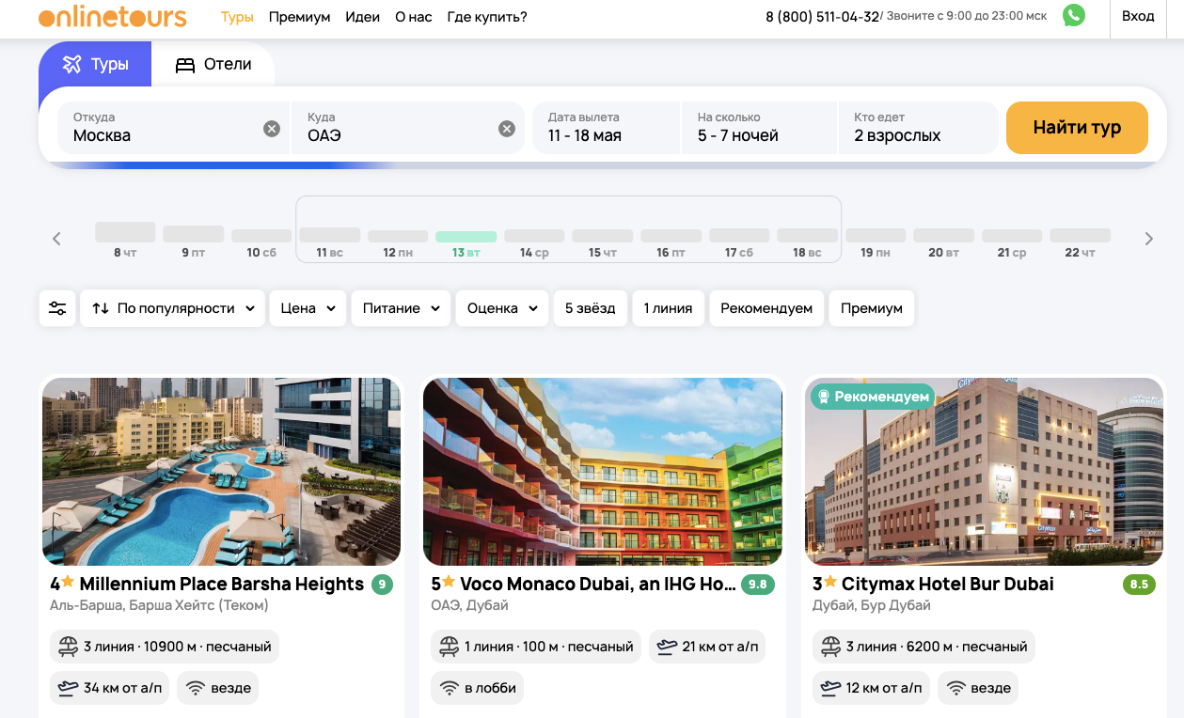Expand the Питание filter dropdown
This screenshot has width=1184, height=718.
(x=402, y=308)
